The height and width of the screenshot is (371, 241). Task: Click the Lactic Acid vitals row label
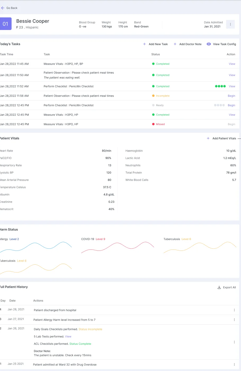[x=133, y=158]
